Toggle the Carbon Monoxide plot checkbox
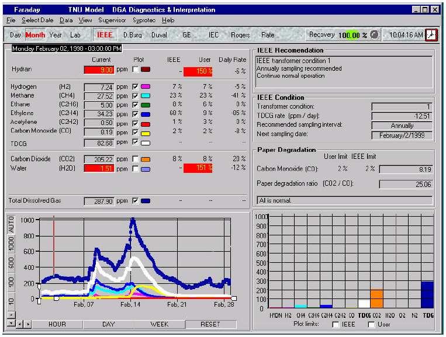 coord(136,133)
